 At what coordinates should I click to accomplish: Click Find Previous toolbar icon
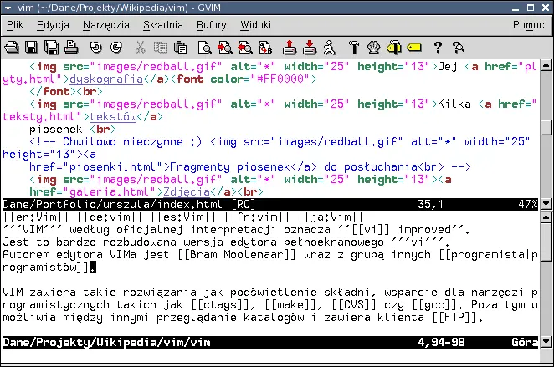pyautogui.click(x=245, y=47)
